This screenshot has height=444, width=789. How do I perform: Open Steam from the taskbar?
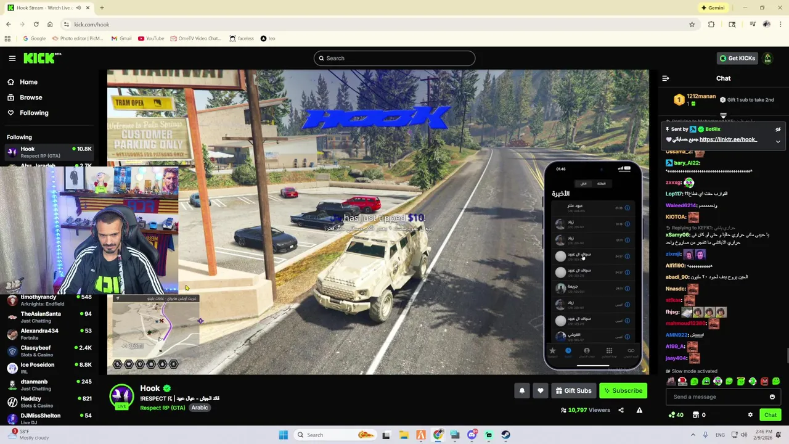505,435
